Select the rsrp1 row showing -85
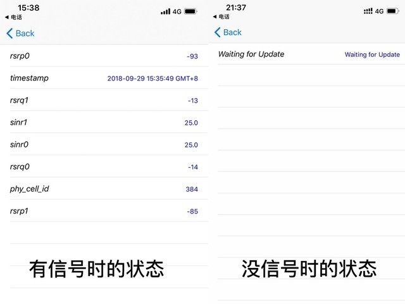The height and width of the screenshot is (304, 405). (x=104, y=211)
